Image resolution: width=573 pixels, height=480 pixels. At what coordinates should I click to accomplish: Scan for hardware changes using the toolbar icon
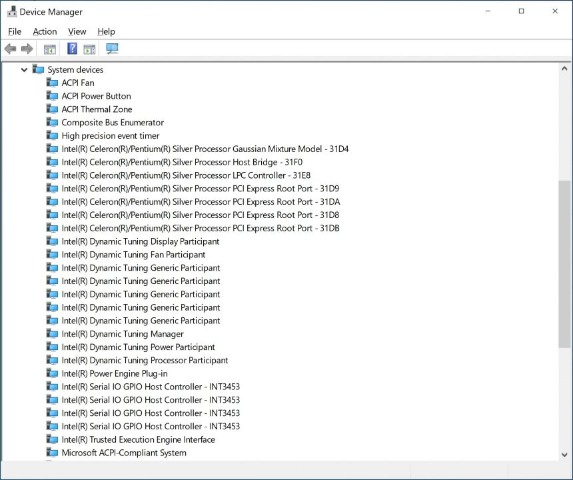coord(111,48)
